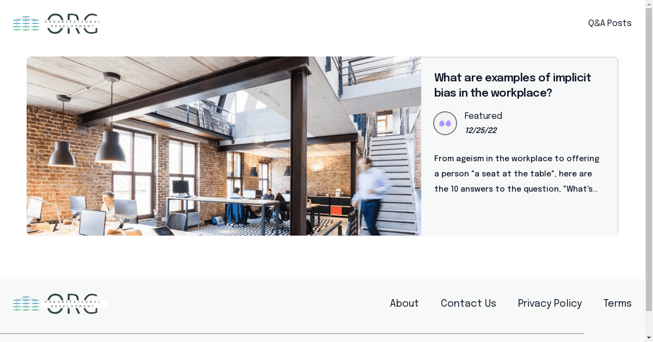Click the article excerpt text
The image size is (653, 342).
[x=516, y=174]
